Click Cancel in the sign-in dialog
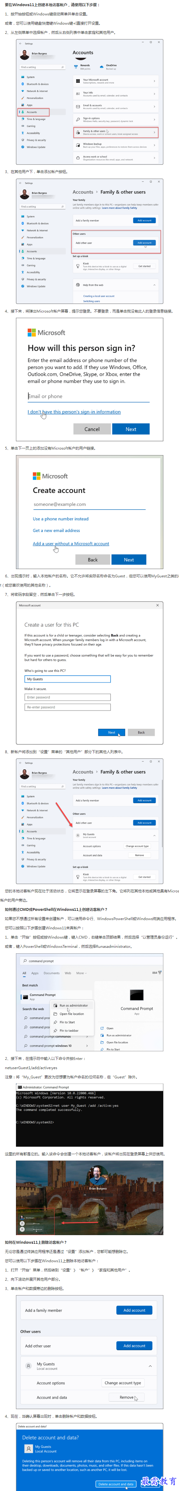179x1491 pixels. [x=92, y=429]
